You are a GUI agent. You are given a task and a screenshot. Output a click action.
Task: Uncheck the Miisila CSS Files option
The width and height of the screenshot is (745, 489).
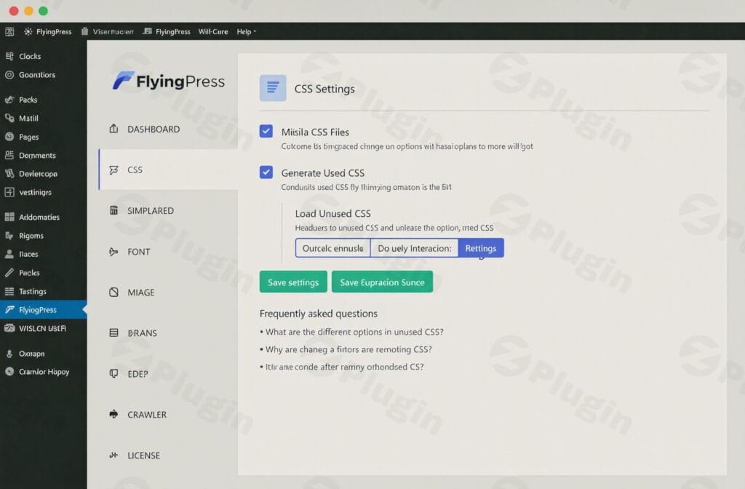pyautogui.click(x=268, y=132)
